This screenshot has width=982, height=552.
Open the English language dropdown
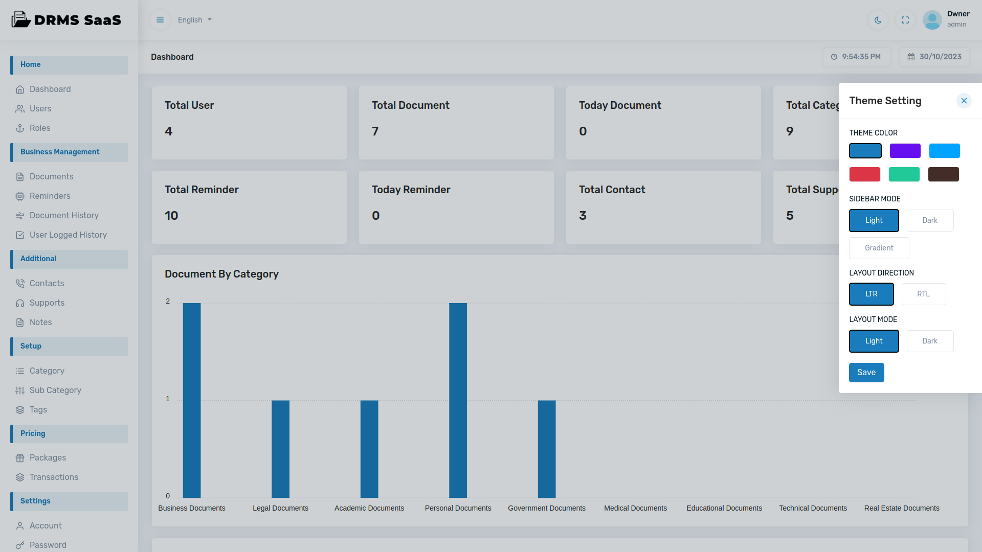tap(194, 20)
